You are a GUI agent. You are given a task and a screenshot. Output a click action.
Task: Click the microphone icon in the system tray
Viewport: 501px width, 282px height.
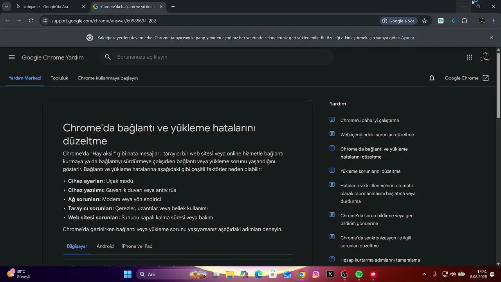tap(434, 274)
